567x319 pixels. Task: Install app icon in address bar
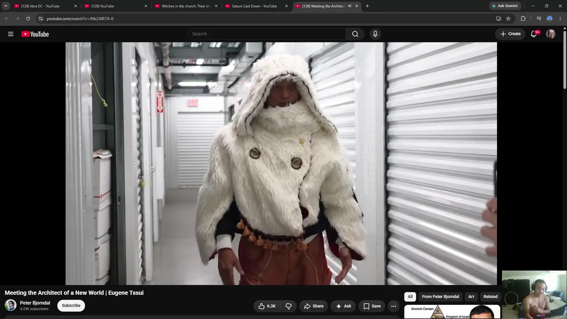(498, 19)
